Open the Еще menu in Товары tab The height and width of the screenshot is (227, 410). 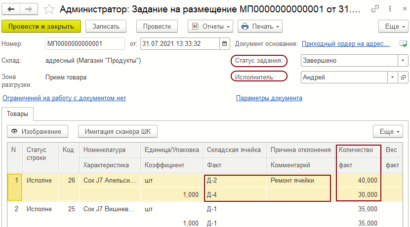(x=388, y=131)
